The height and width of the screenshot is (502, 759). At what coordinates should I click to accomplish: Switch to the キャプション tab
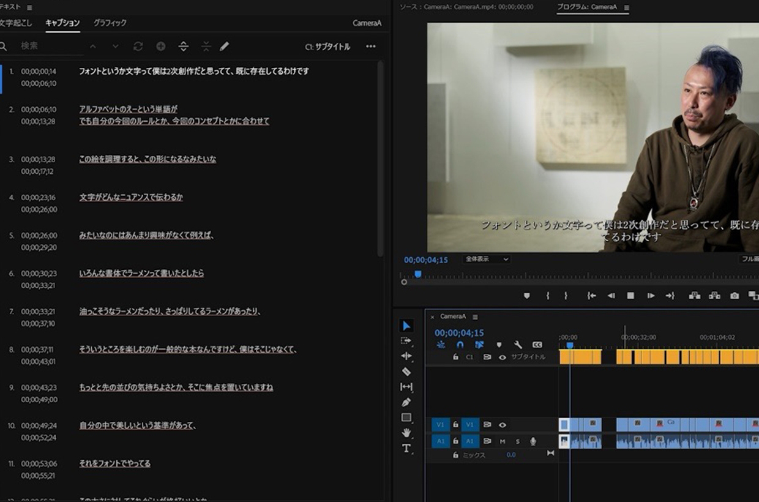pyautogui.click(x=62, y=23)
